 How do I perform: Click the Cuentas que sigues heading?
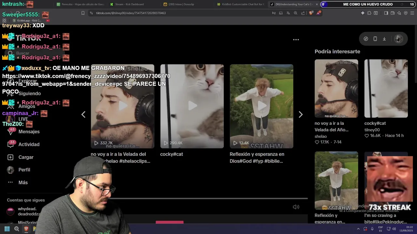point(26,200)
